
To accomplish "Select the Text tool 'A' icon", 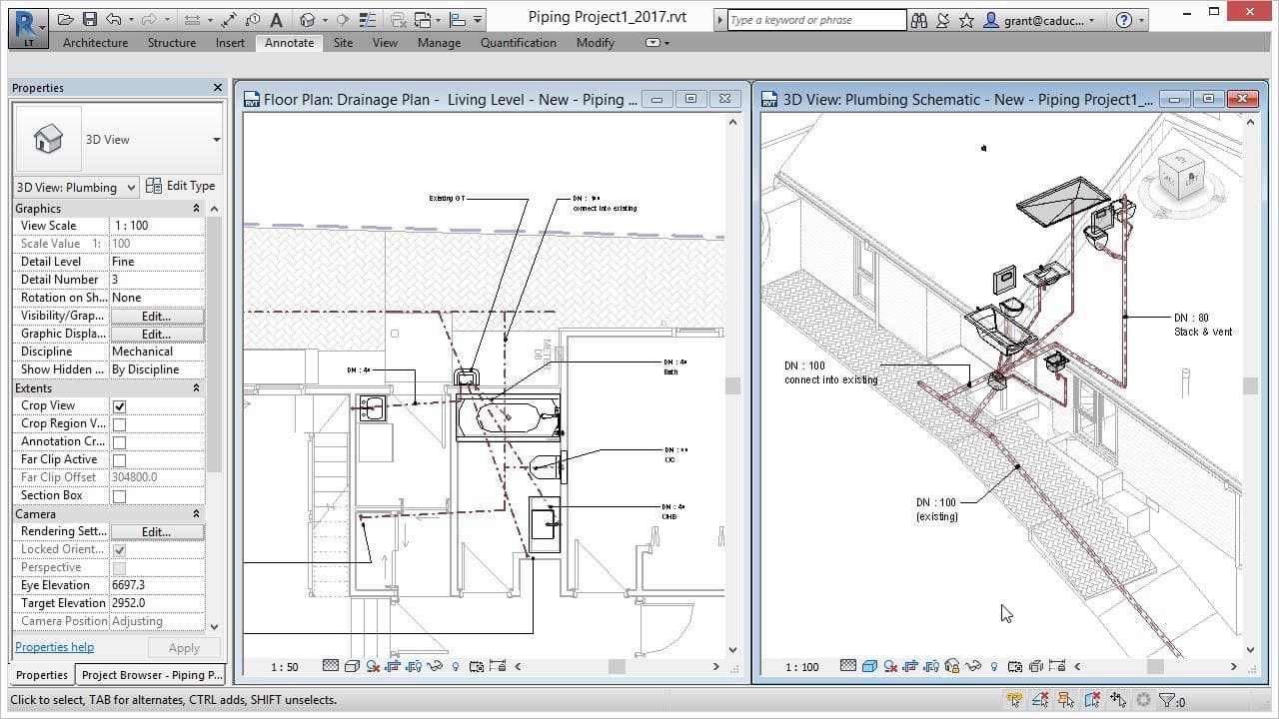I will click(x=277, y=20).
